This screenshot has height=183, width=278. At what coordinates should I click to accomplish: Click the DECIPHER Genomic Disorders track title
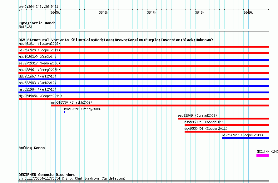pos(47,175)
